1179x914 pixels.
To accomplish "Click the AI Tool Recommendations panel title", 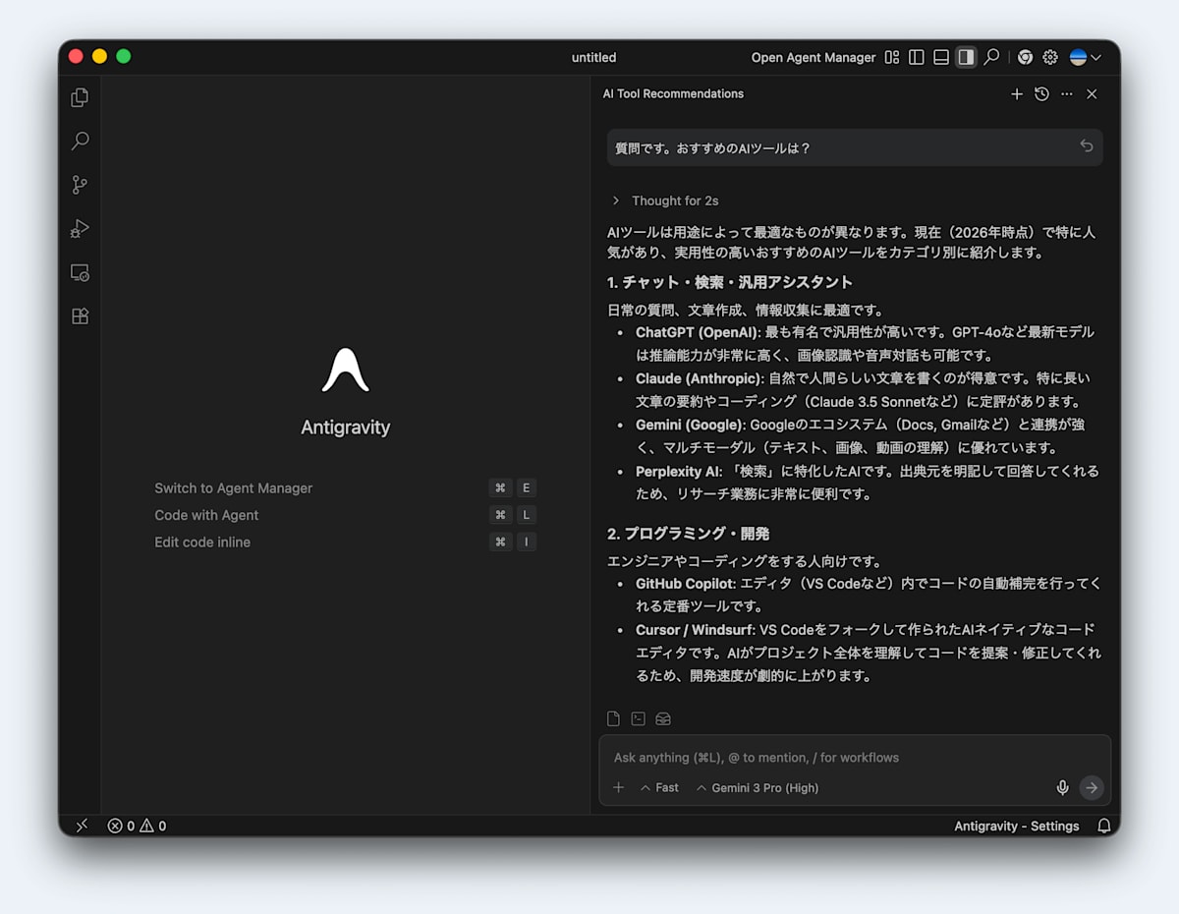I will [673, 94].
